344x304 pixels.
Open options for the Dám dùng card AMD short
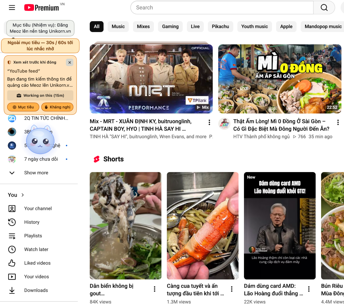309,289
